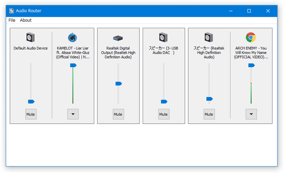Screen dimensions: 284x173
Task: Click the USB Audio DAC speaker icon
Action: (x=163, y=37)
